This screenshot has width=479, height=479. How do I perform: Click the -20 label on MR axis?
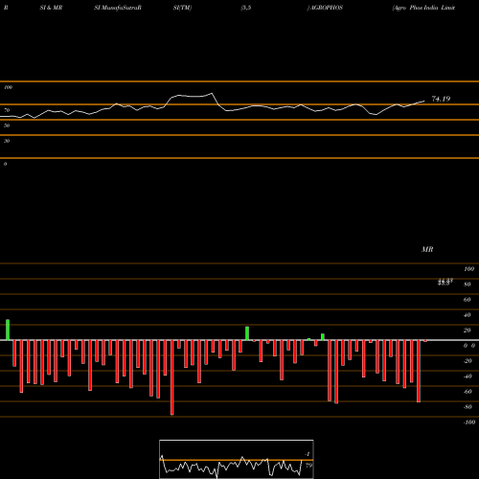468,361
